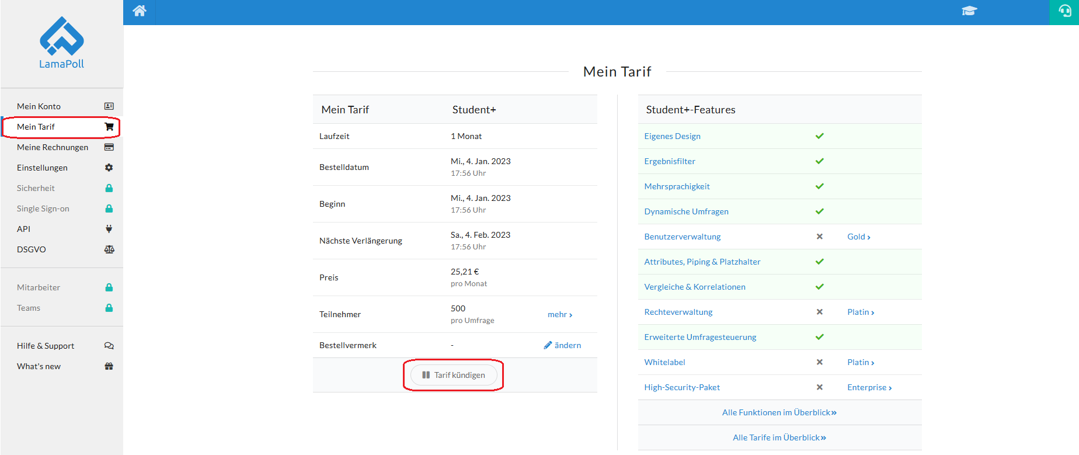This screenshot has height=455, width=1079.
Task: Click the checkmark in Ergebnisfilter row
Action: [x=820, y=161]
